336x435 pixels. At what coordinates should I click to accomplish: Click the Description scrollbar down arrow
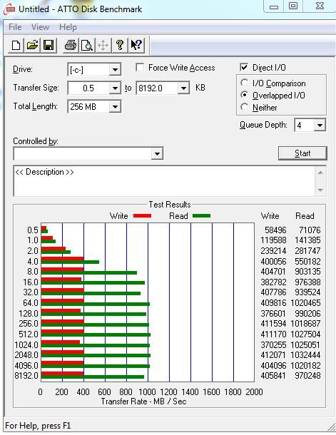click(x=320, y=190)
